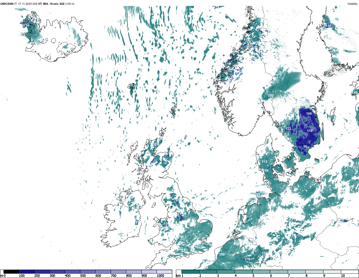
Task: Click the "10" tick label on the km legend
Action: click(x=343, y=276)
